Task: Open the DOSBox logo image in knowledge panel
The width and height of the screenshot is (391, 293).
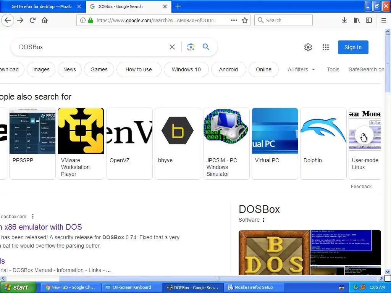Action: (274, 253)
